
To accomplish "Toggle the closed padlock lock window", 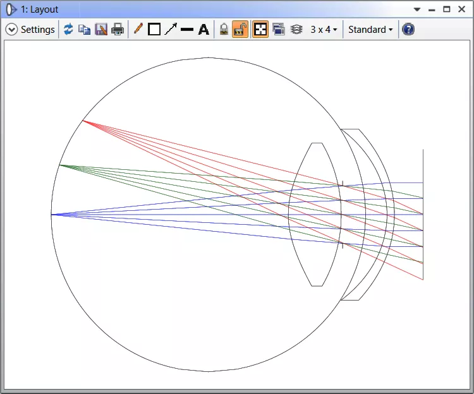I will coord(224,30).
